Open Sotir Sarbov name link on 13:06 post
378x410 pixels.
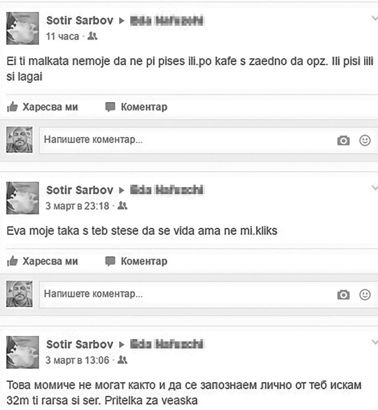pyautogui.click(x=80, y=344)
